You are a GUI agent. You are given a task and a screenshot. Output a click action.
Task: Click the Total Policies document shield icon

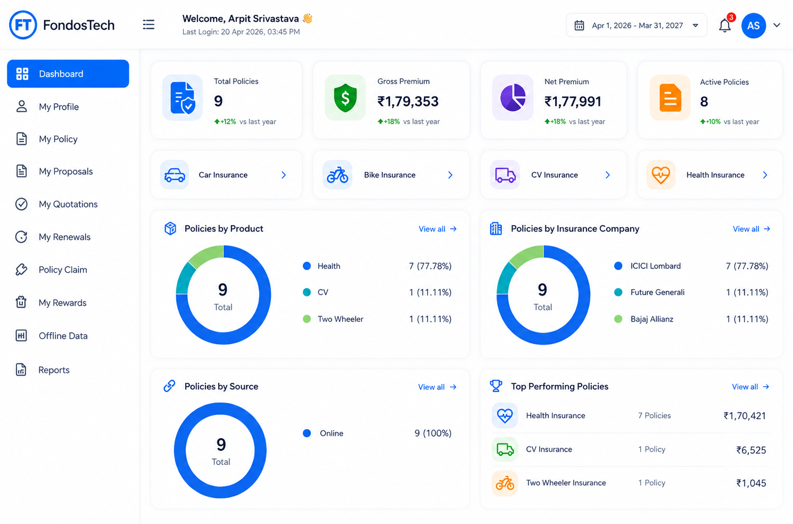(x=183, y=97)
